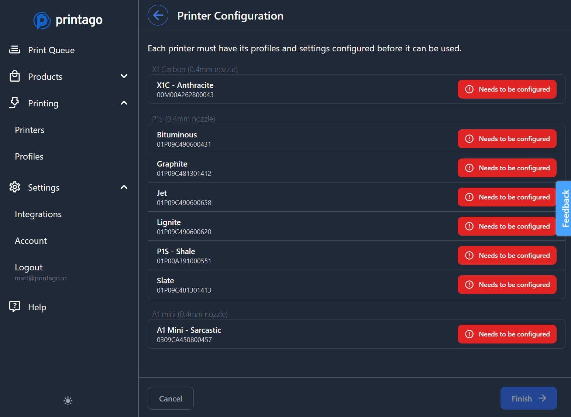Click the Settings gear icon
This screenshot has width=571, height=417.
(x=15, y=187)
